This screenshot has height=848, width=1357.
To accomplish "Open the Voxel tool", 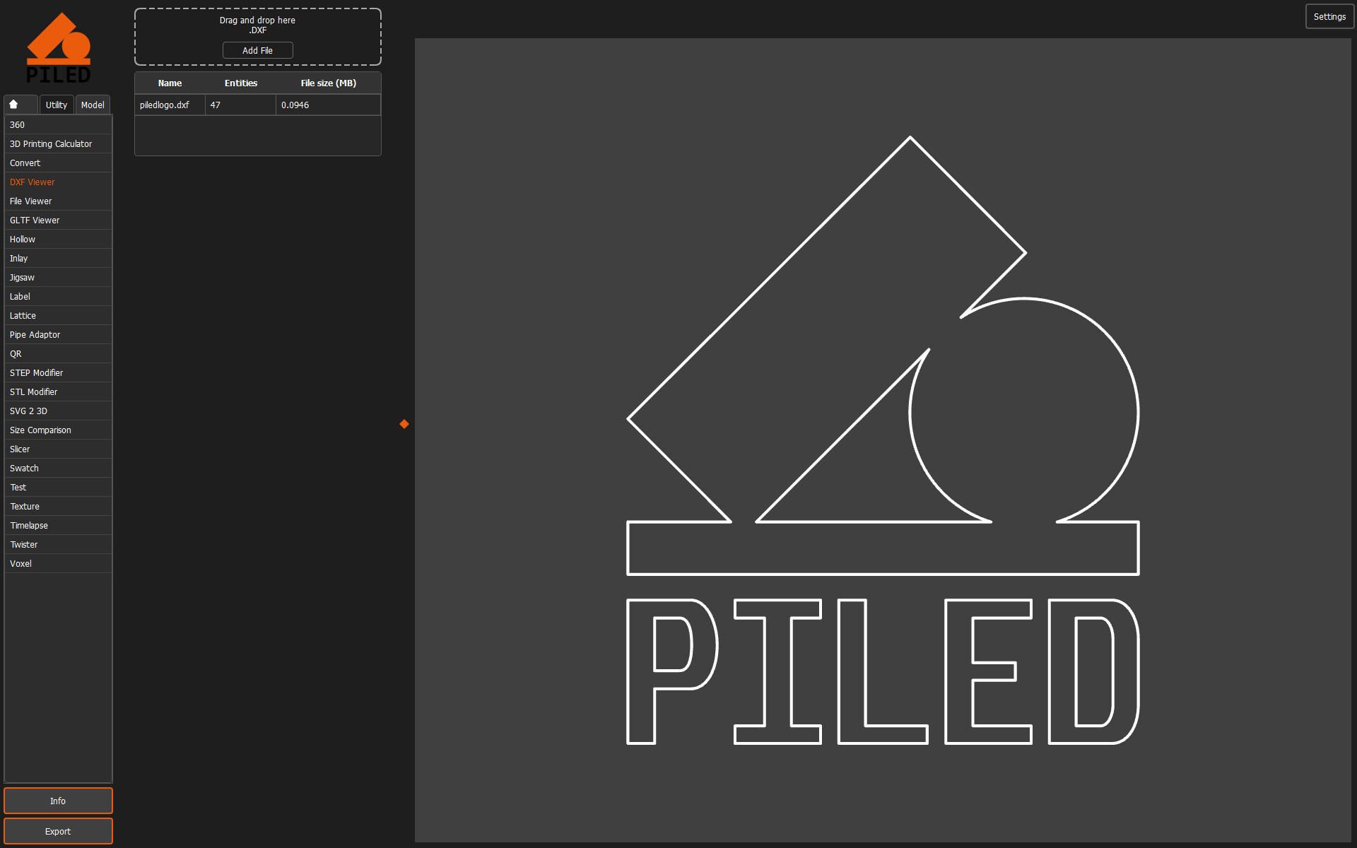I will 58,563.
